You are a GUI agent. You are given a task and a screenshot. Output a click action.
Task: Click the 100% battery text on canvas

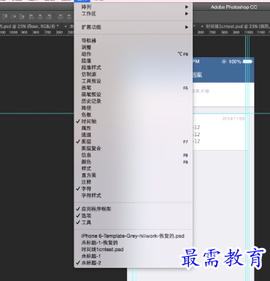(x=235, y=61)
